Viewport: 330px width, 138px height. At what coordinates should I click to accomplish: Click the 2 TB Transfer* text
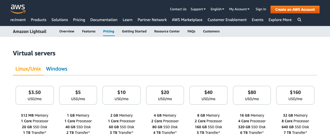point(78,133)
